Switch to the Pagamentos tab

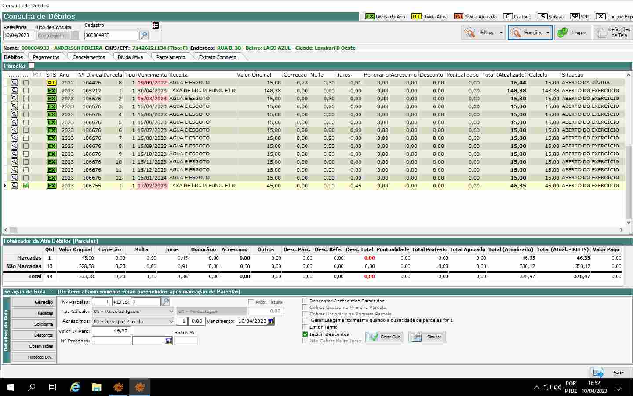pos(46,57)
